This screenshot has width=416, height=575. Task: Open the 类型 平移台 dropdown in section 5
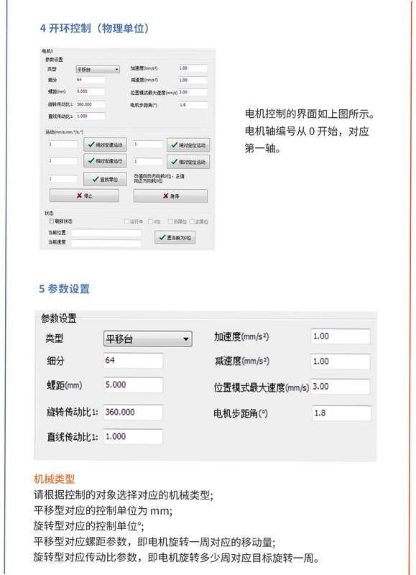click(148, 339)
